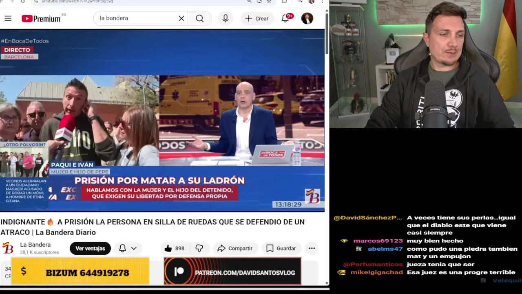Dislike the video with the thumbs-down
Image resolution: width=522 pixels, height=294 pixels.
(199, 248)
